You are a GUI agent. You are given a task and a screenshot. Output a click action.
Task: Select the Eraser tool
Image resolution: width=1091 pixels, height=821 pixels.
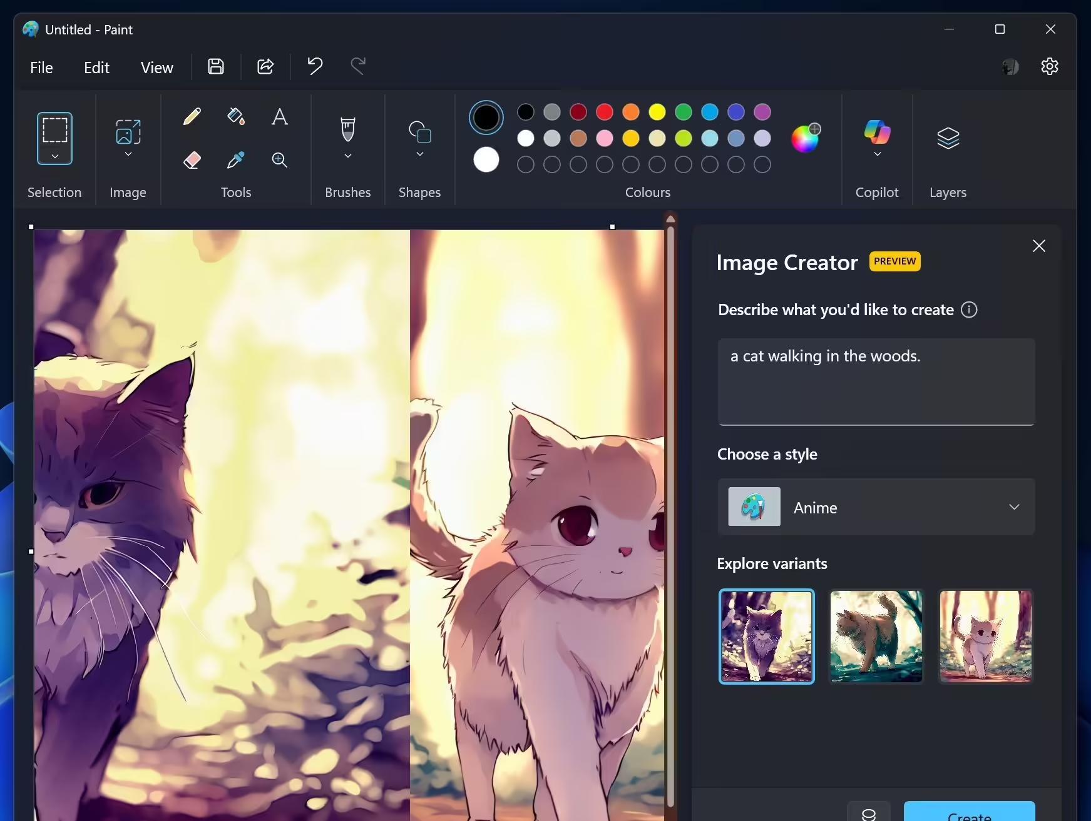point(192,160)
